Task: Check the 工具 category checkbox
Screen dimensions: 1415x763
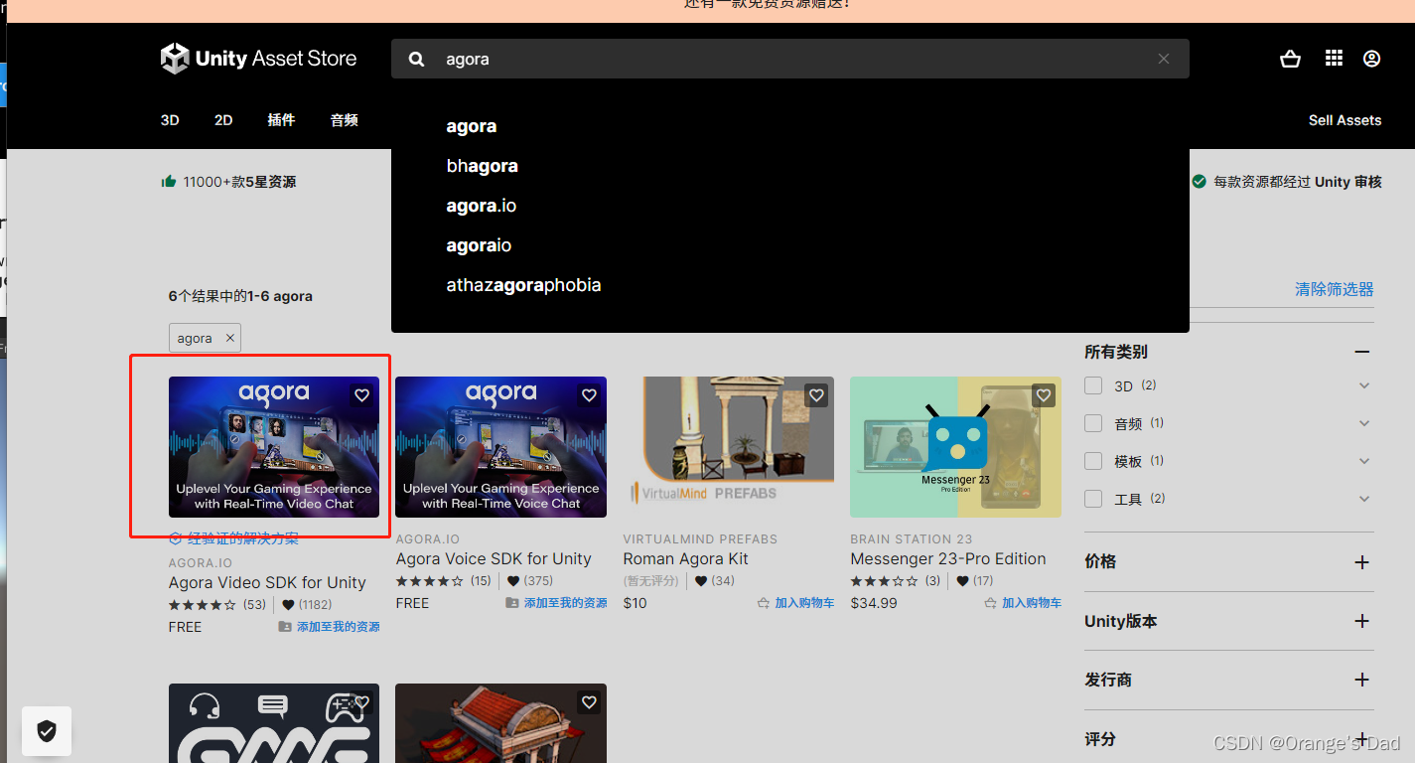Action: pos(1093,499)
